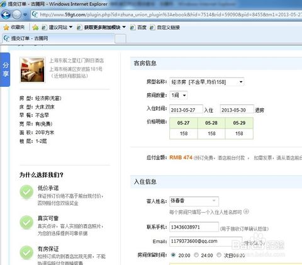Click the 客房信息 section header
The width and height of the screenshot is (302, 265).
145,63
